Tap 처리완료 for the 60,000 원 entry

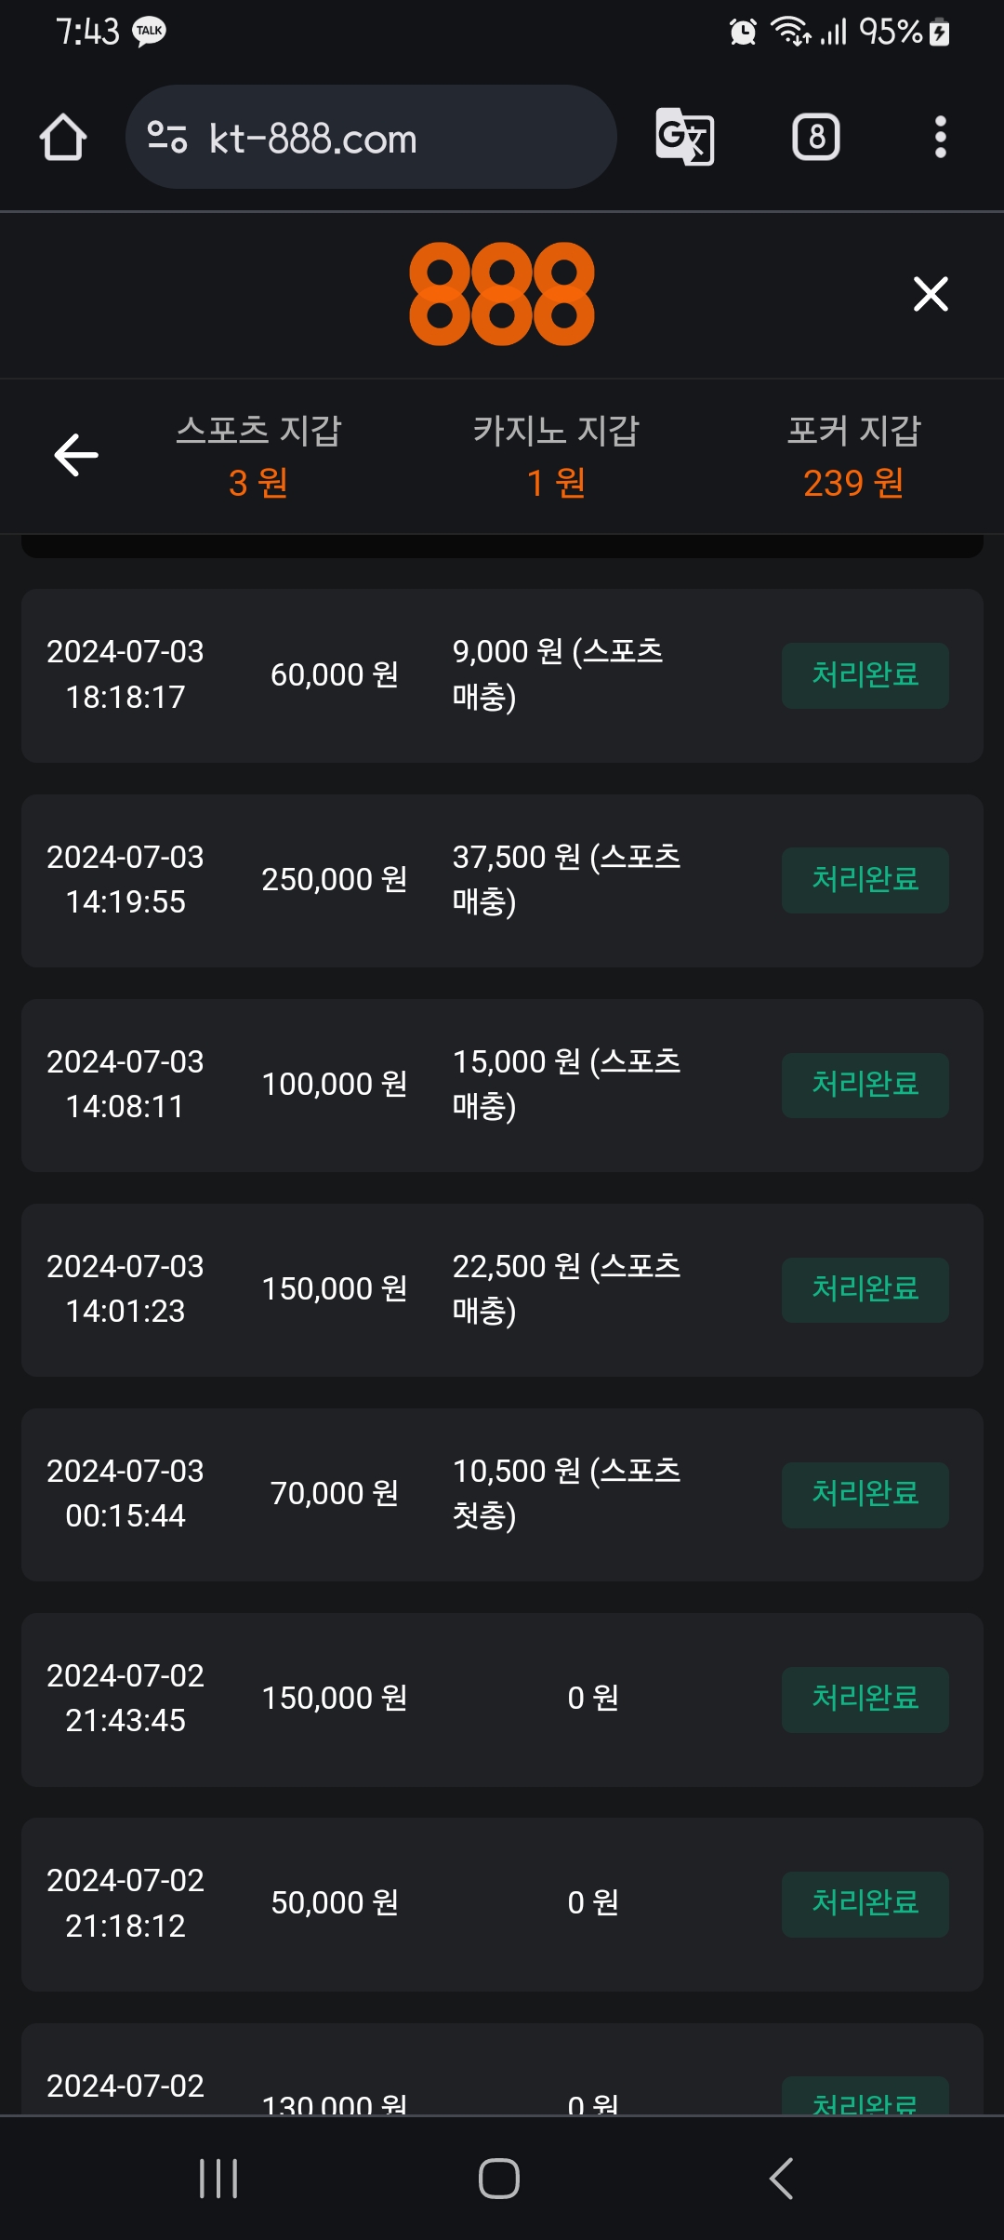(865, 675)
